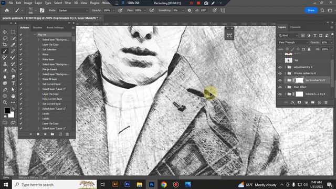The height and width of the screenshot is (189, 336).
Task: Select the Clone Stamp tool
Action: click(5, 64)
